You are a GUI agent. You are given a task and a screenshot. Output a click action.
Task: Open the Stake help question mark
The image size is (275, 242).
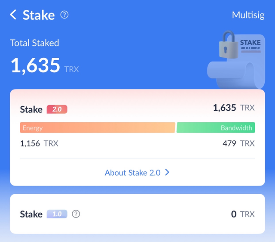(64, 15)
